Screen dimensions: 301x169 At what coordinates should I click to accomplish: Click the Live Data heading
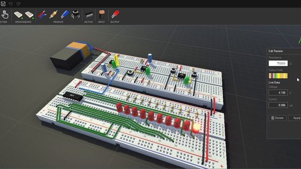coord(274,83)
